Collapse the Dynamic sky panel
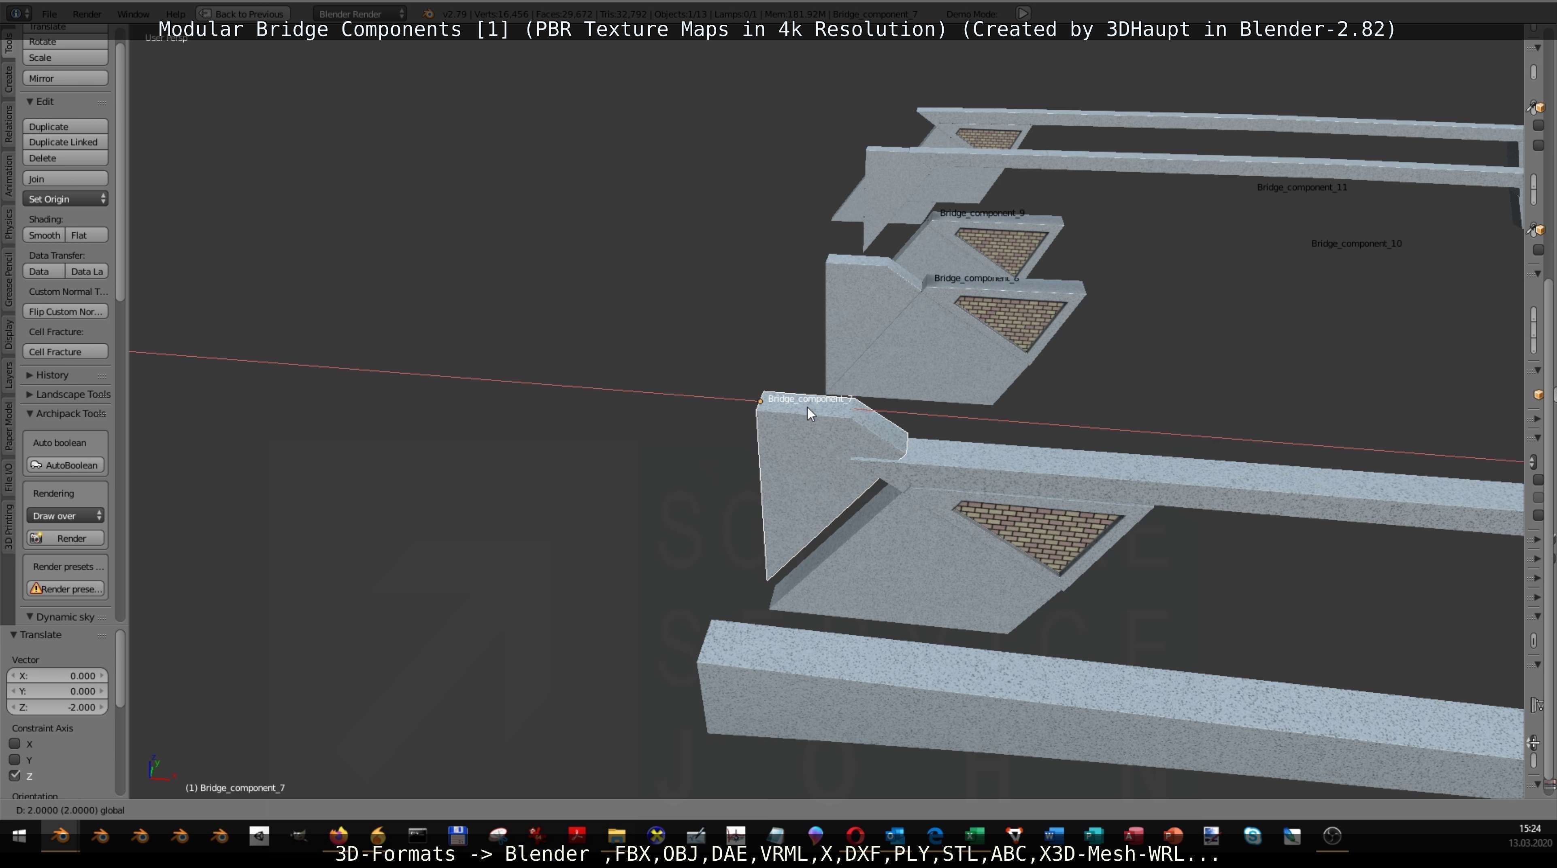The height and width of the screenshot is (868, 1557). point(30,617)
